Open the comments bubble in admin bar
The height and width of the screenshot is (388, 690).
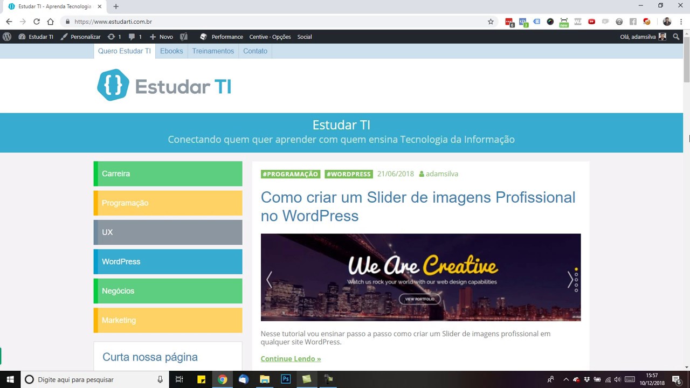pos(135,37)
